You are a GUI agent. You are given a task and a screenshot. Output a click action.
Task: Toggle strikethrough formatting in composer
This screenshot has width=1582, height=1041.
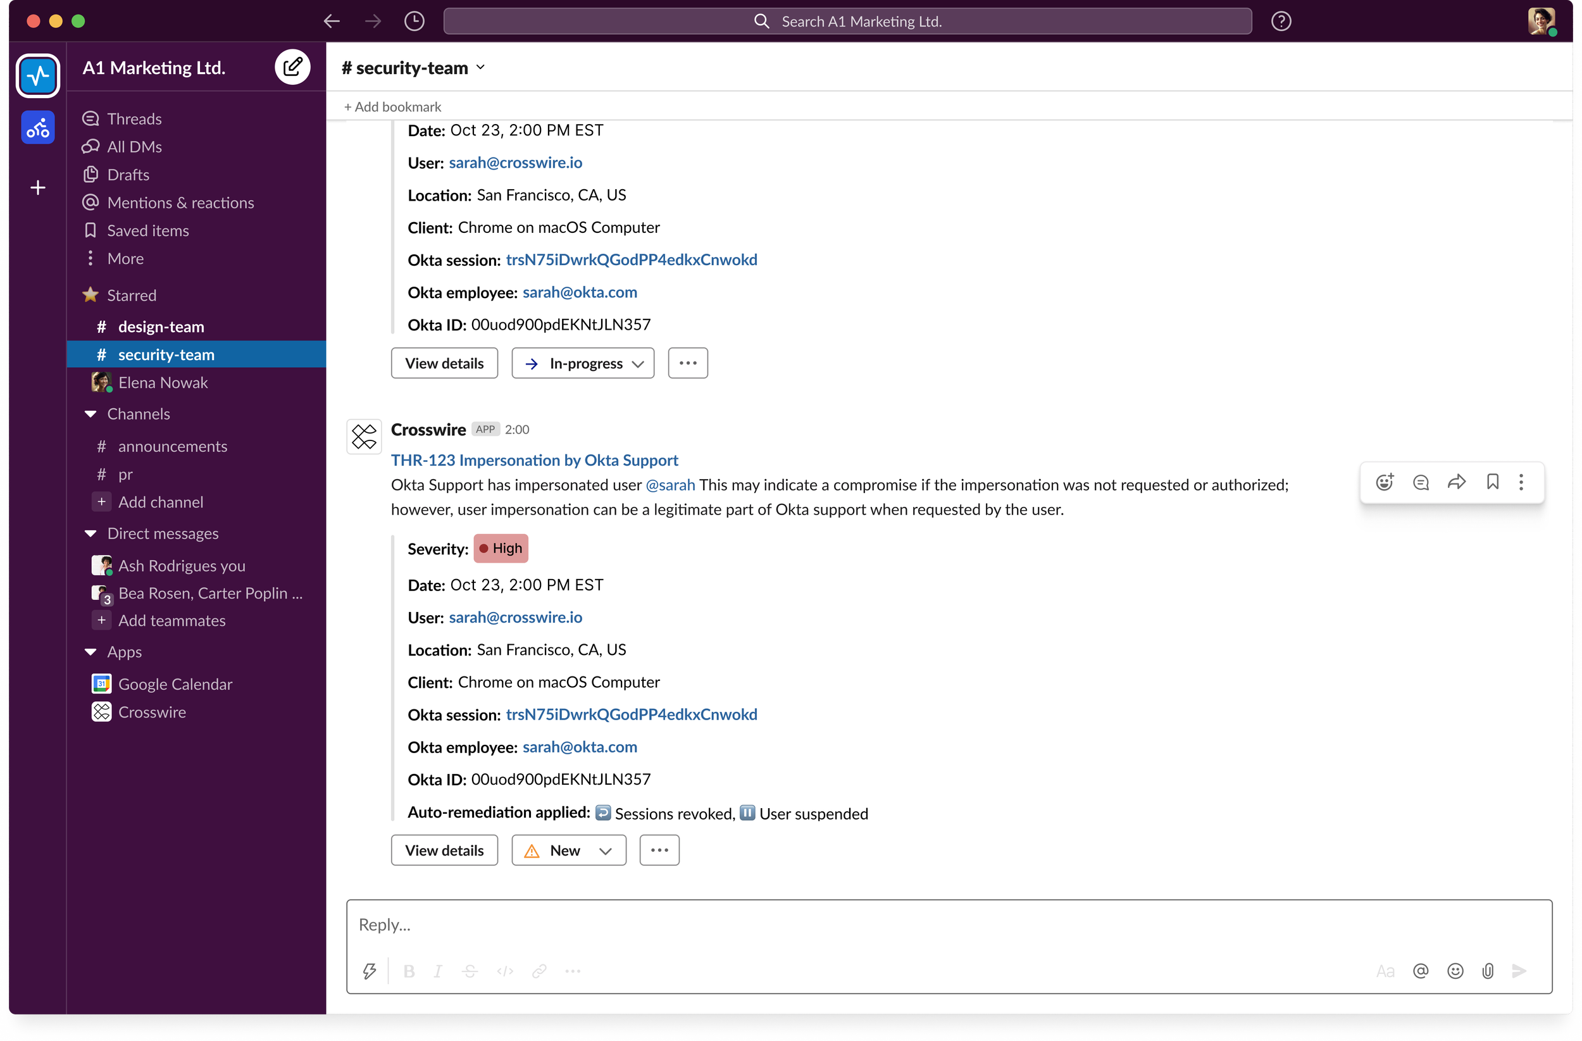click(x=470, y=971)
